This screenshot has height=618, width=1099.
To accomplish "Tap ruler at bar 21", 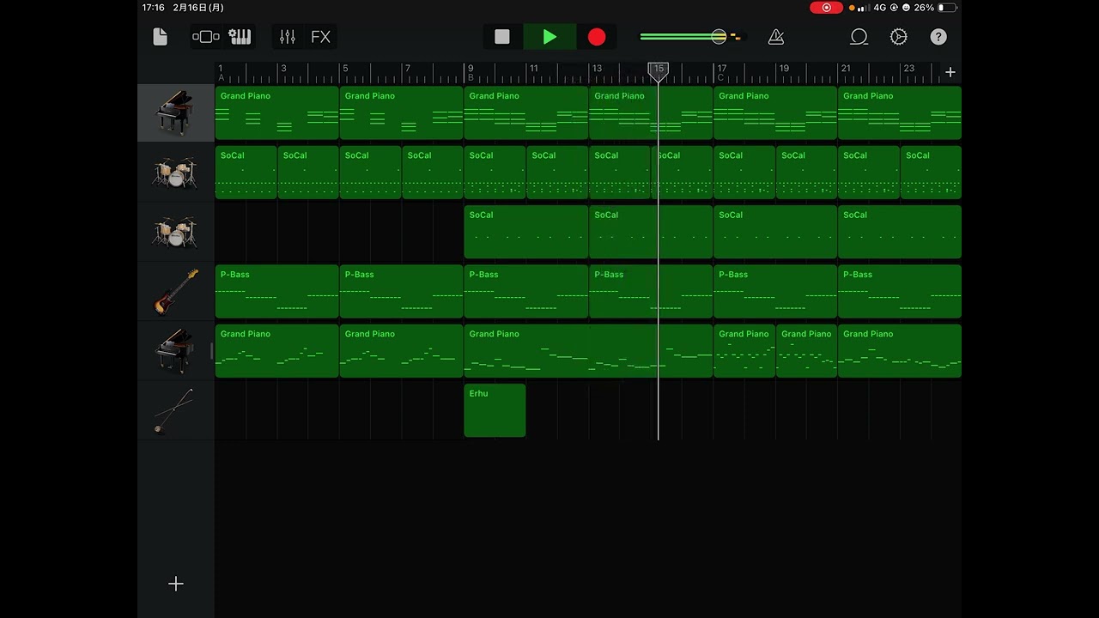I will tap(846, 69).
